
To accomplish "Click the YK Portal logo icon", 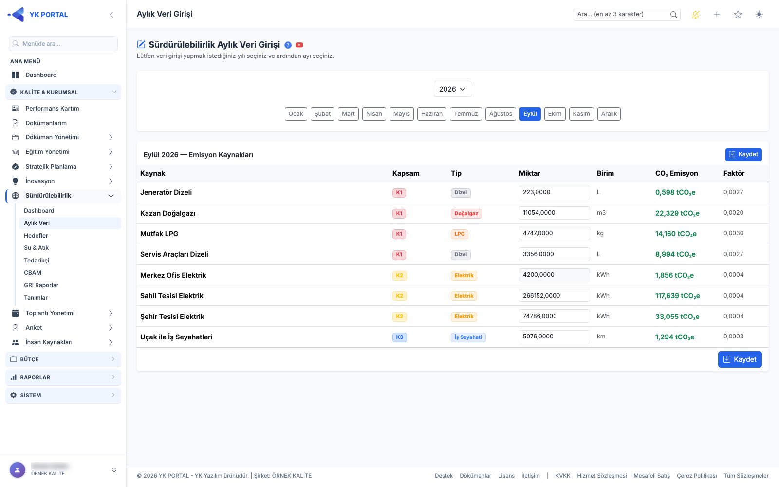I will point(16,15).
